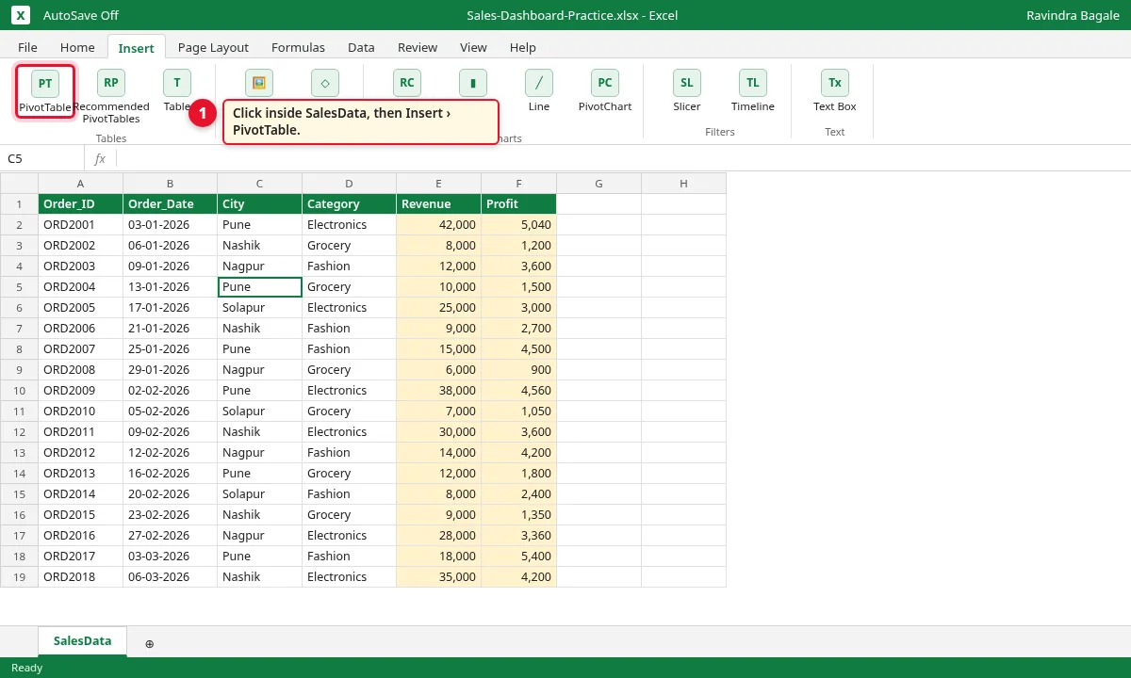Insert a column chart via bar icon

[x=473, y=83]
